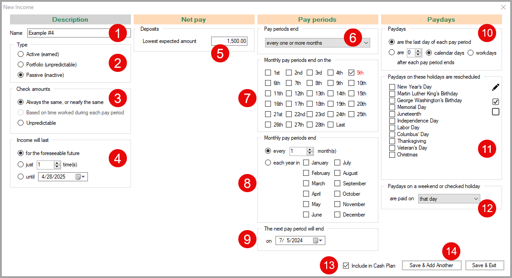Open the calendar picker for until date
Screen dimensions: 512x278
pos(80,177)
